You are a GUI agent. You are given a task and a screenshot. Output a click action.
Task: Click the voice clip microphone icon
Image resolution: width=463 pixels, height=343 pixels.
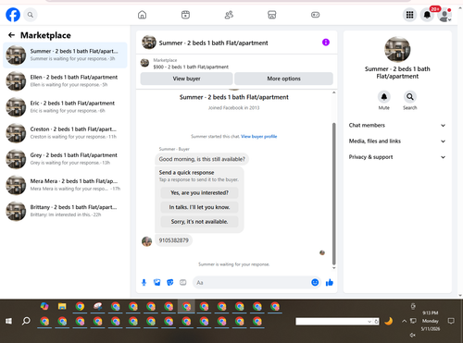pos(144,282)
